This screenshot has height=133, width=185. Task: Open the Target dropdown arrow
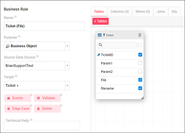pos(67,85)
